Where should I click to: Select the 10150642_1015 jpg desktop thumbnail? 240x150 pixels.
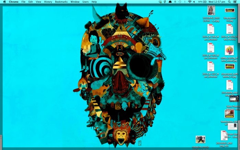coord(211,10)
